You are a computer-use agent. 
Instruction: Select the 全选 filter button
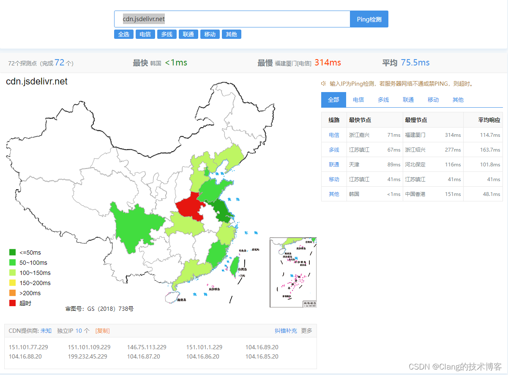(123, 34)
